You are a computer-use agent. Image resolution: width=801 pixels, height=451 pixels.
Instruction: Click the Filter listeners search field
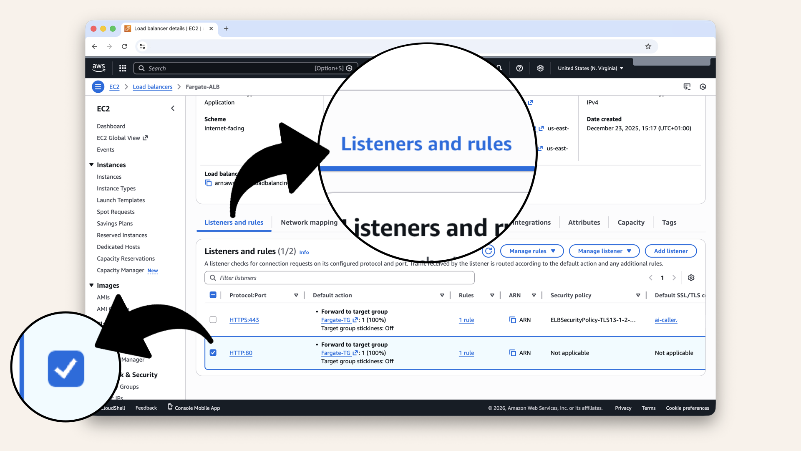tap(339, 277)
